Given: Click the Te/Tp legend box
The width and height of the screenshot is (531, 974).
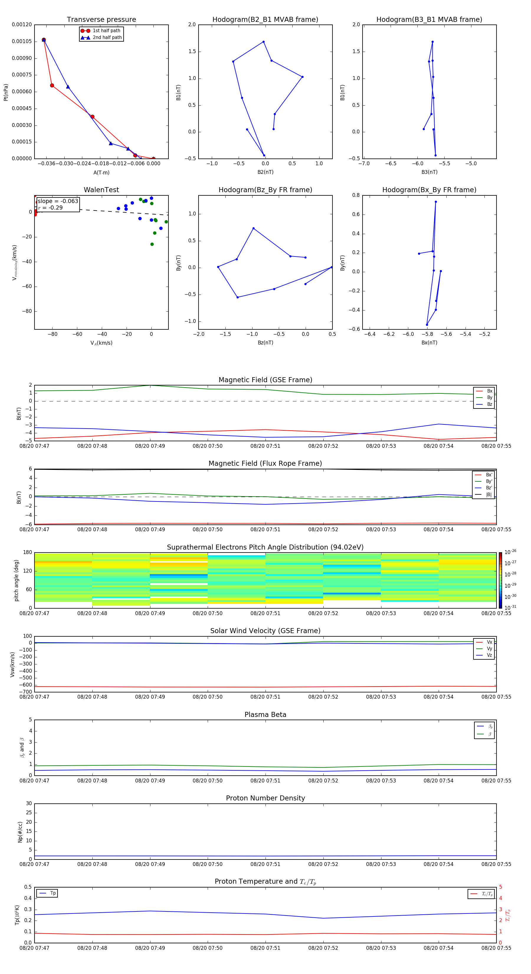Looking at the screenshot, I should pyautogui.click(x=481, y=894).
